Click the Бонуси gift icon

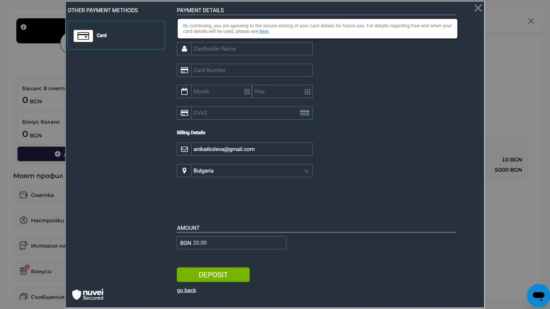(23, 271)
